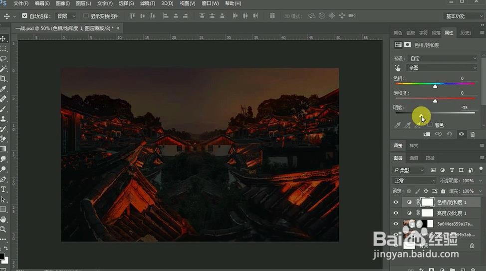Click the clip to layer icon in Properties
486x271 pixels.
427,134
